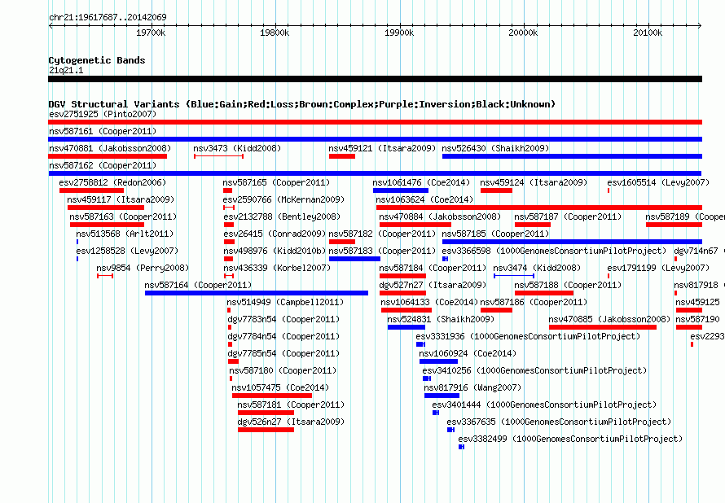725x503 pixels.
Task: Click the DGV Structural Variants track title
Action: click(302, 104)
